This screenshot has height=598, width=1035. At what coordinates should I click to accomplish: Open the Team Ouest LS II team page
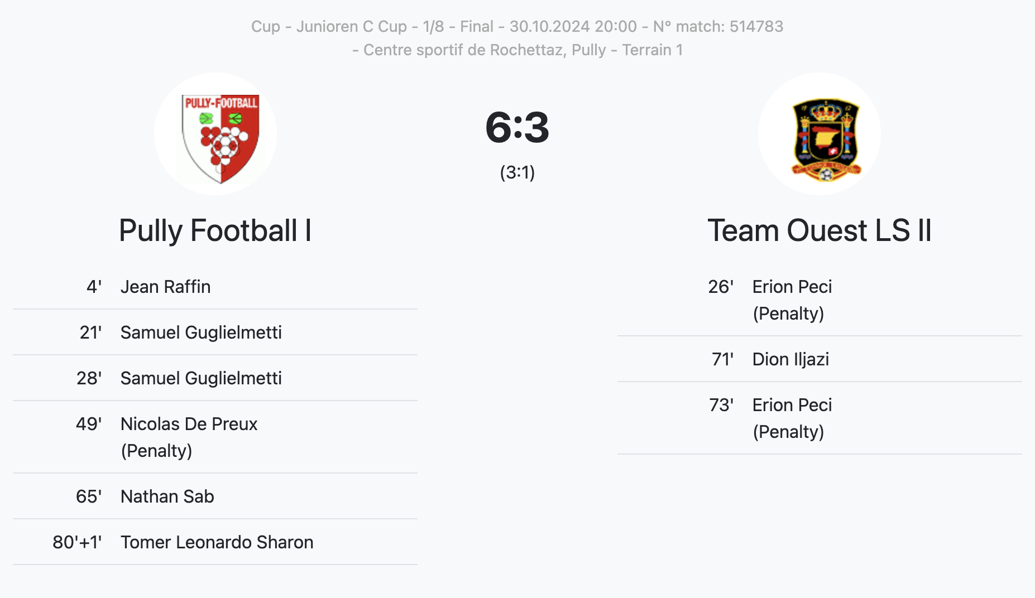pos(820,230)
